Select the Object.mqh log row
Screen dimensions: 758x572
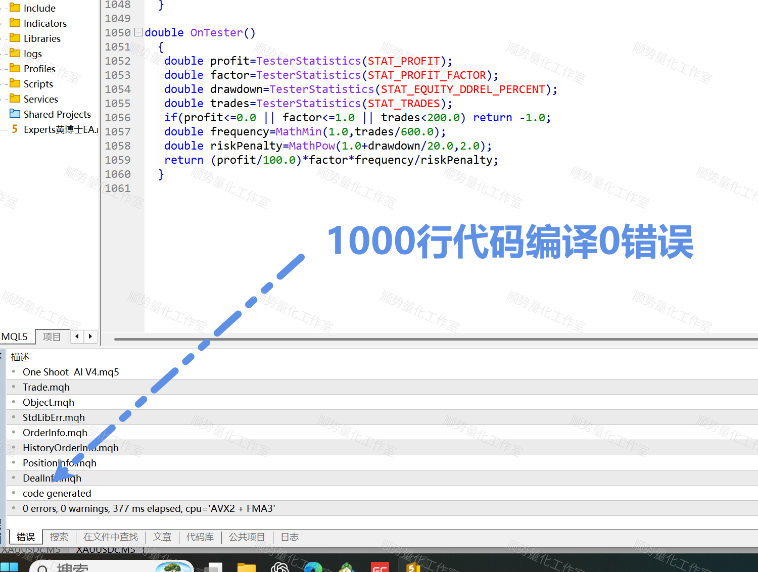(x=382, y=402)
